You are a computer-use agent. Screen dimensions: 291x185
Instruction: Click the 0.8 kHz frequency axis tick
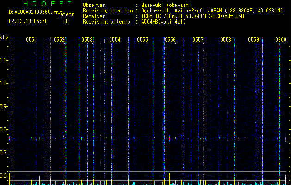(x=4, y=129)
